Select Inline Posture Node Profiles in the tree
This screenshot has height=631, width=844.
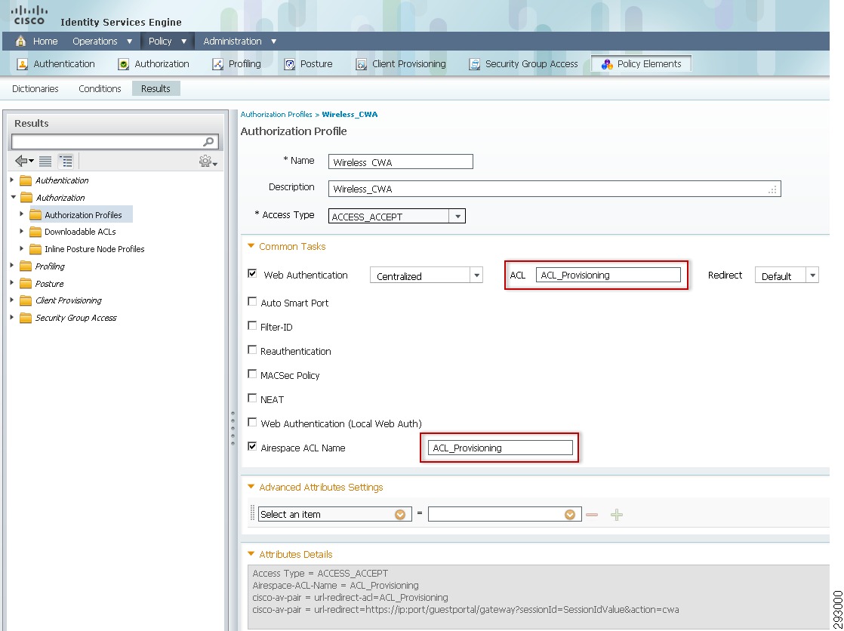click(94, 249)
